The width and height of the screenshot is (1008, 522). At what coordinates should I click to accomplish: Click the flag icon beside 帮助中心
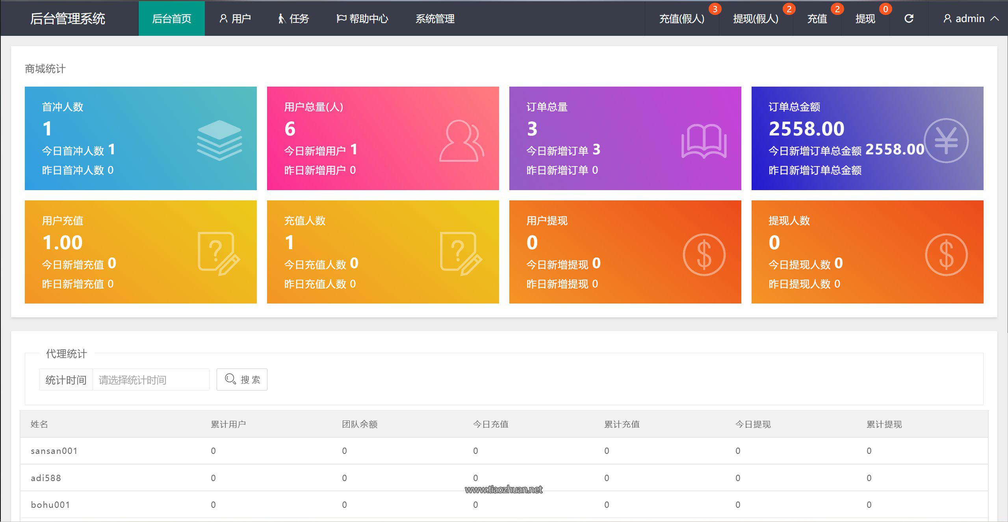pyautogui.click(x=341, y=19)
